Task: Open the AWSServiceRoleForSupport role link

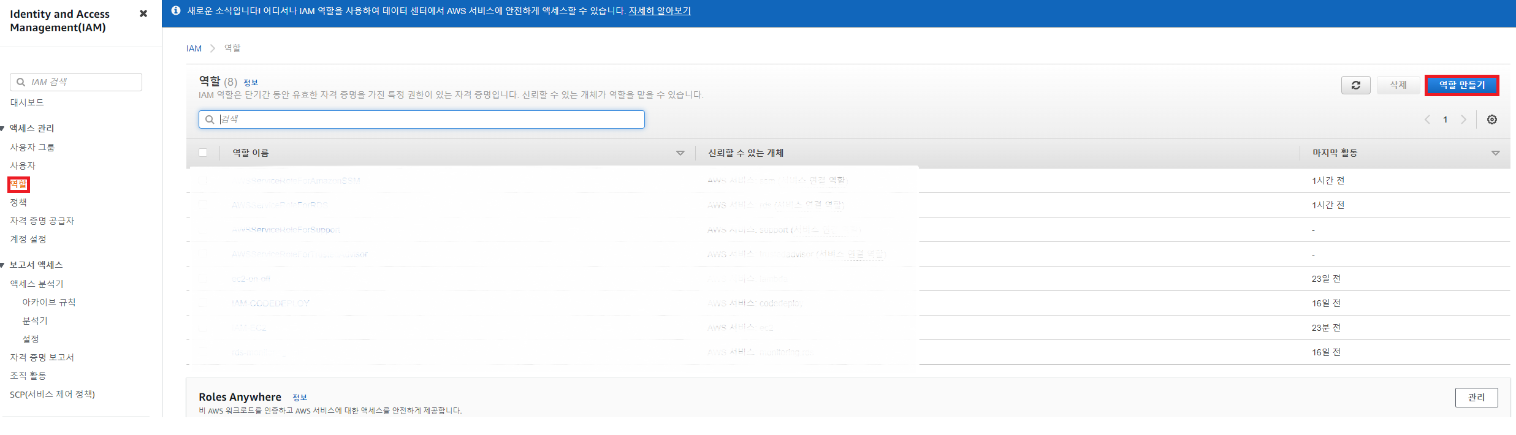Action: (286, 230)
